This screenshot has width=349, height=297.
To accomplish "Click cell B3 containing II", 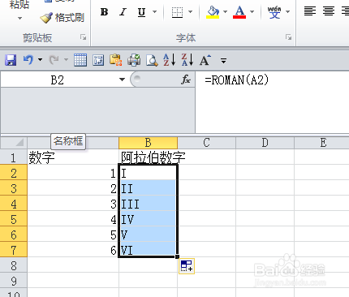I will tap(149, 187).
